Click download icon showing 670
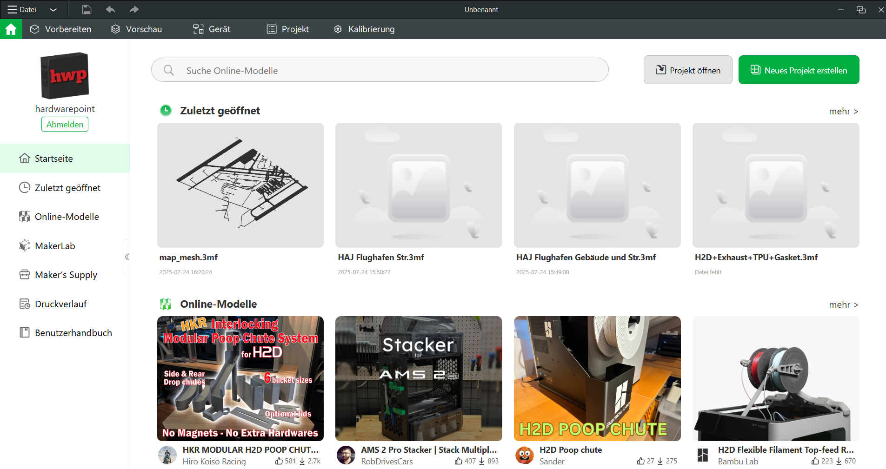 point(839,461)
